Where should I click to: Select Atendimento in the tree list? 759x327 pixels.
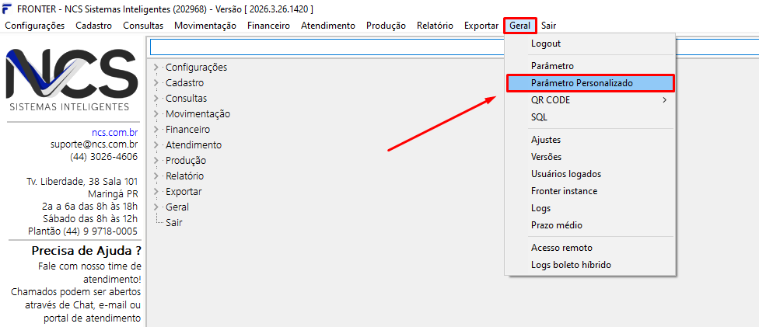tap(193, 145)
